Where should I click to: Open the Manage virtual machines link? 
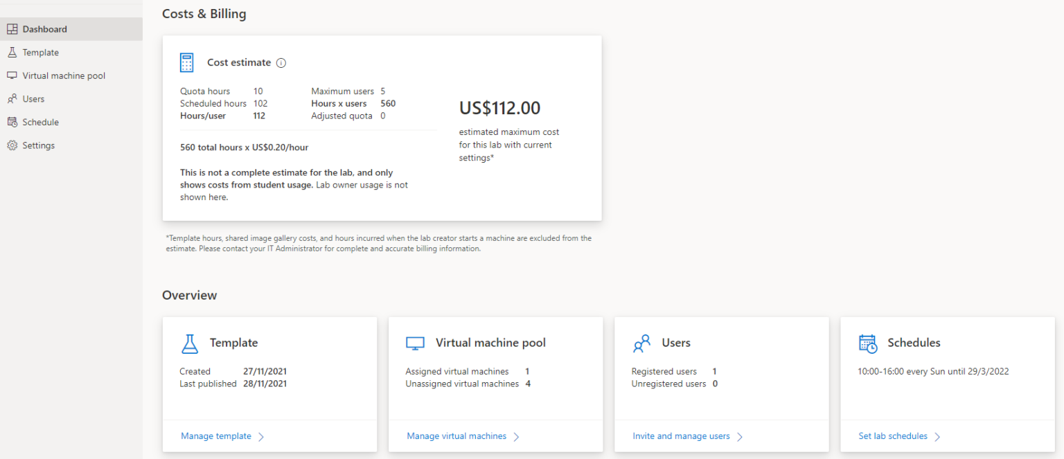tap(458, 435)
